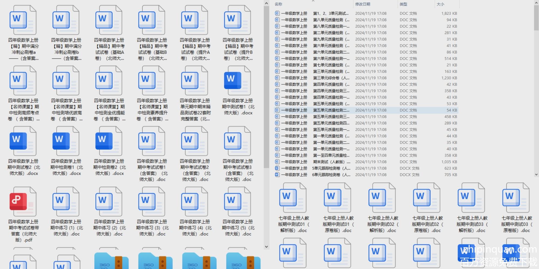Select 期中满分冲刺必刷卷a Word document icon
Viewport: 539px width, 269px height.
23,20
